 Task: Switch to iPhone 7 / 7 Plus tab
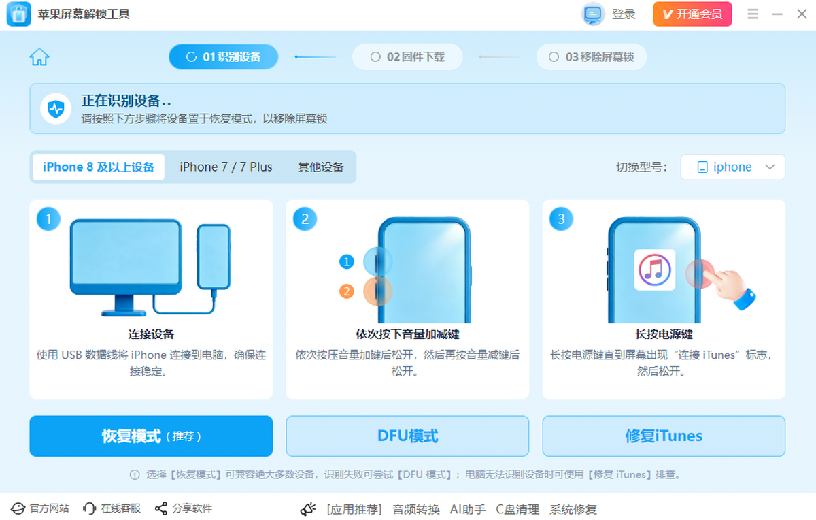226,167
